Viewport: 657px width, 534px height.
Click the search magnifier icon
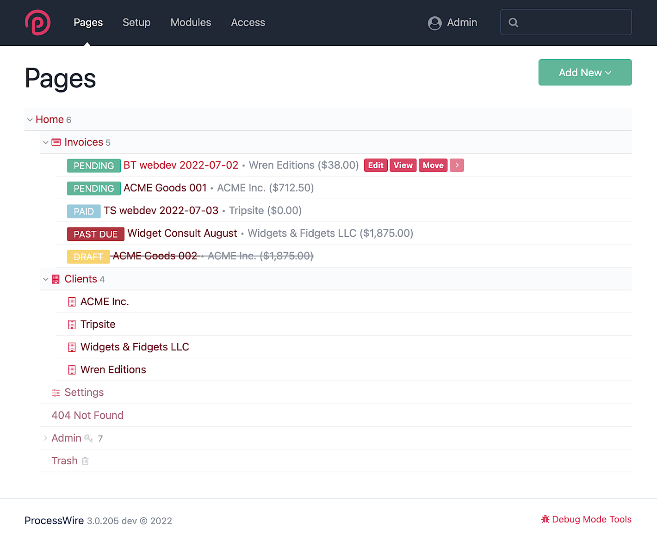(513, 23)
